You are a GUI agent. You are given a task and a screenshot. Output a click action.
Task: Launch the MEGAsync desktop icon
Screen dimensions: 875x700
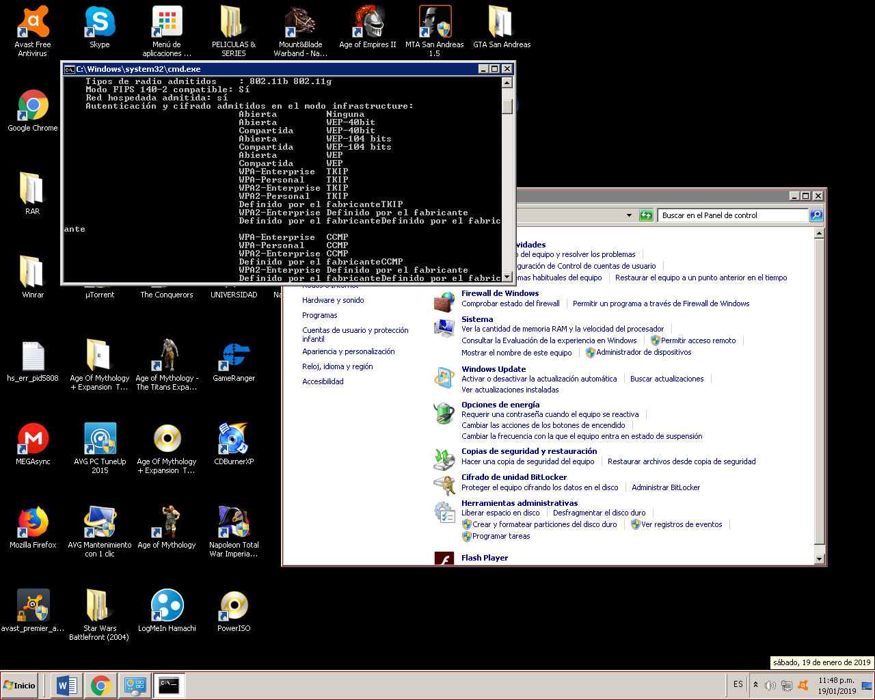(33, 440)
